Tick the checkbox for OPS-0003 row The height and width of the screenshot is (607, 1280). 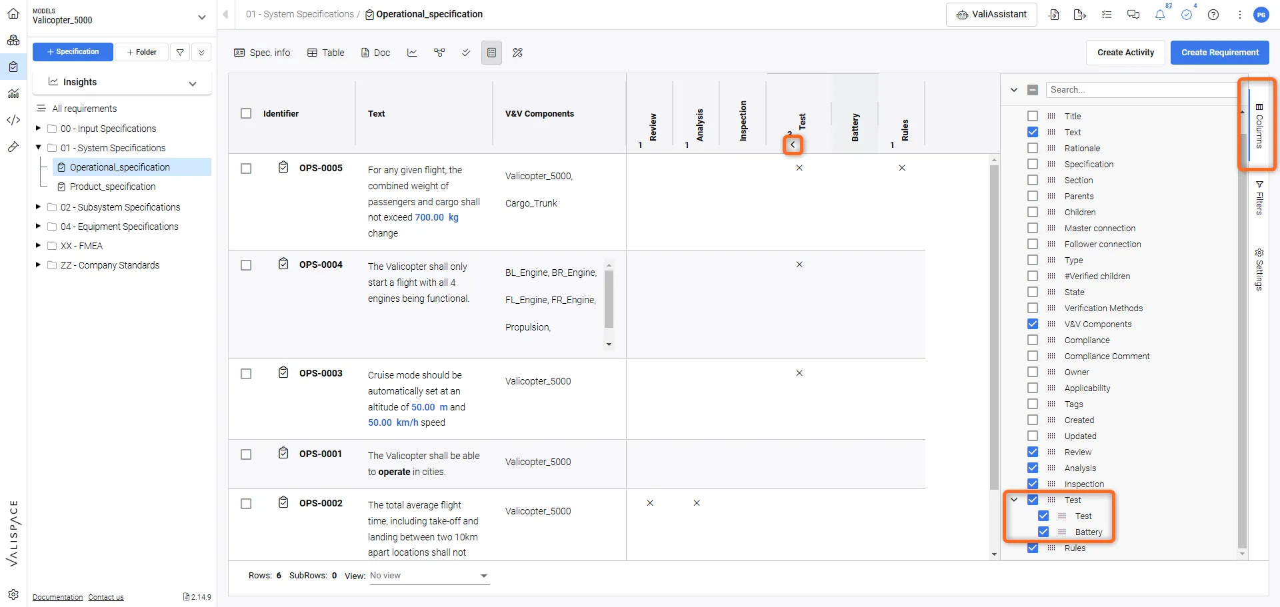(x=246, y=374)
